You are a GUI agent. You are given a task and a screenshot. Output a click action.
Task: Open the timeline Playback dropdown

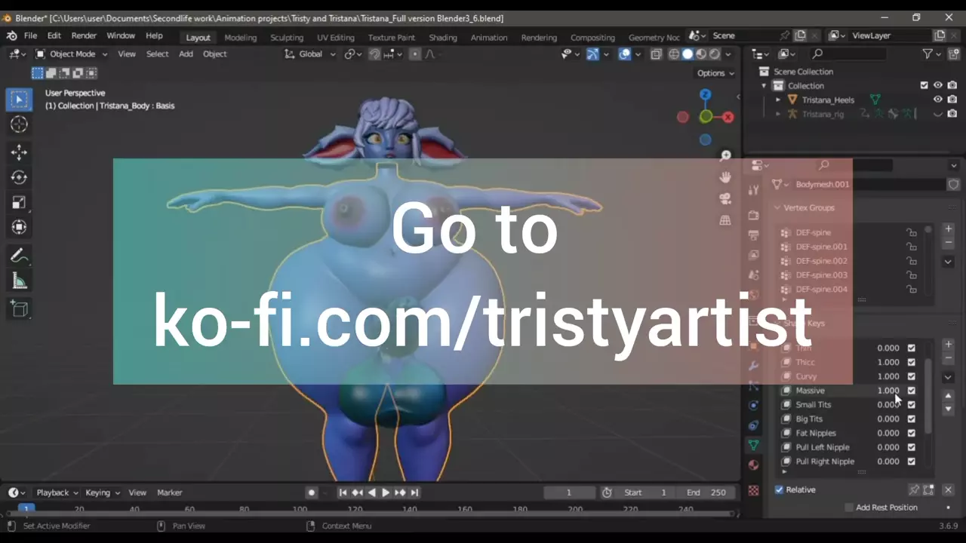click(x=57, y=492)
